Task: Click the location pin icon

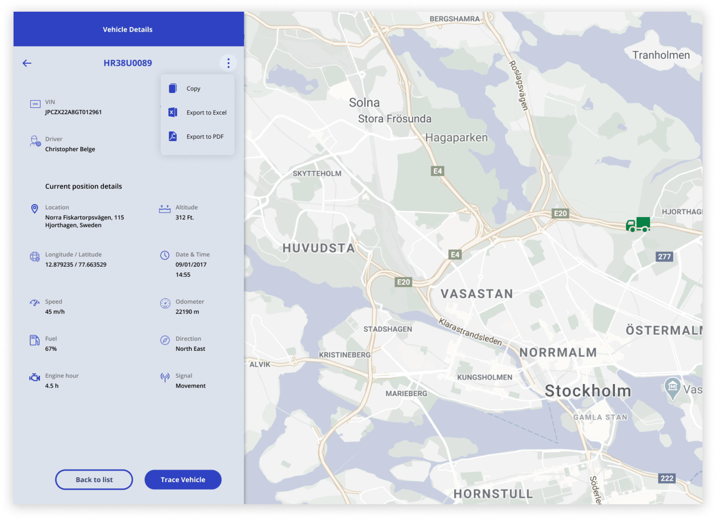Action: (x=35, y=209)
